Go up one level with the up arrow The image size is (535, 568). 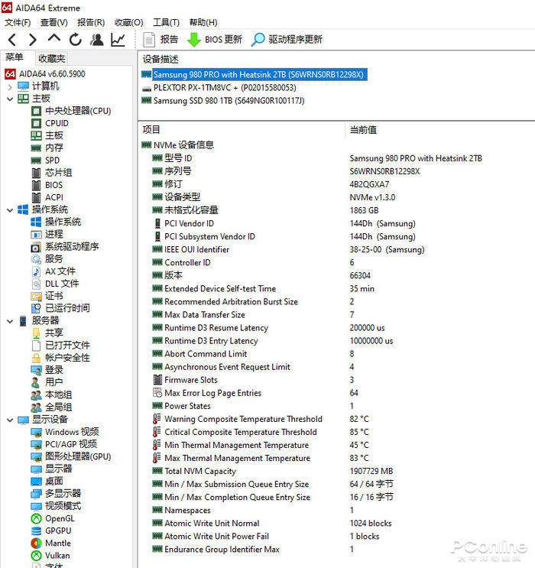[x=54, y=39]
